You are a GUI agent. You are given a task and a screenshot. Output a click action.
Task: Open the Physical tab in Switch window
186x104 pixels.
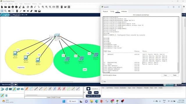point(105,12)
